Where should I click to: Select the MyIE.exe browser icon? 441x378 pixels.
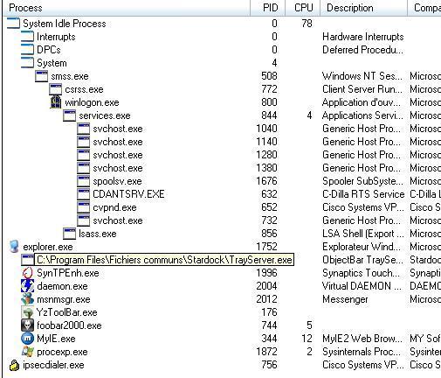point(27,339)
